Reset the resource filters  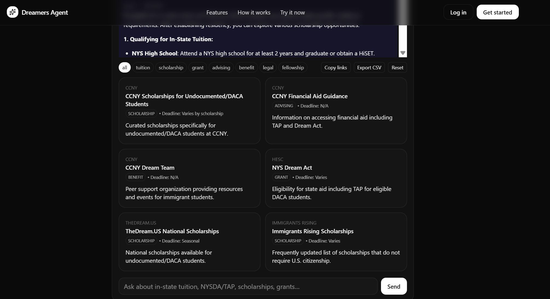click(397, 68)
